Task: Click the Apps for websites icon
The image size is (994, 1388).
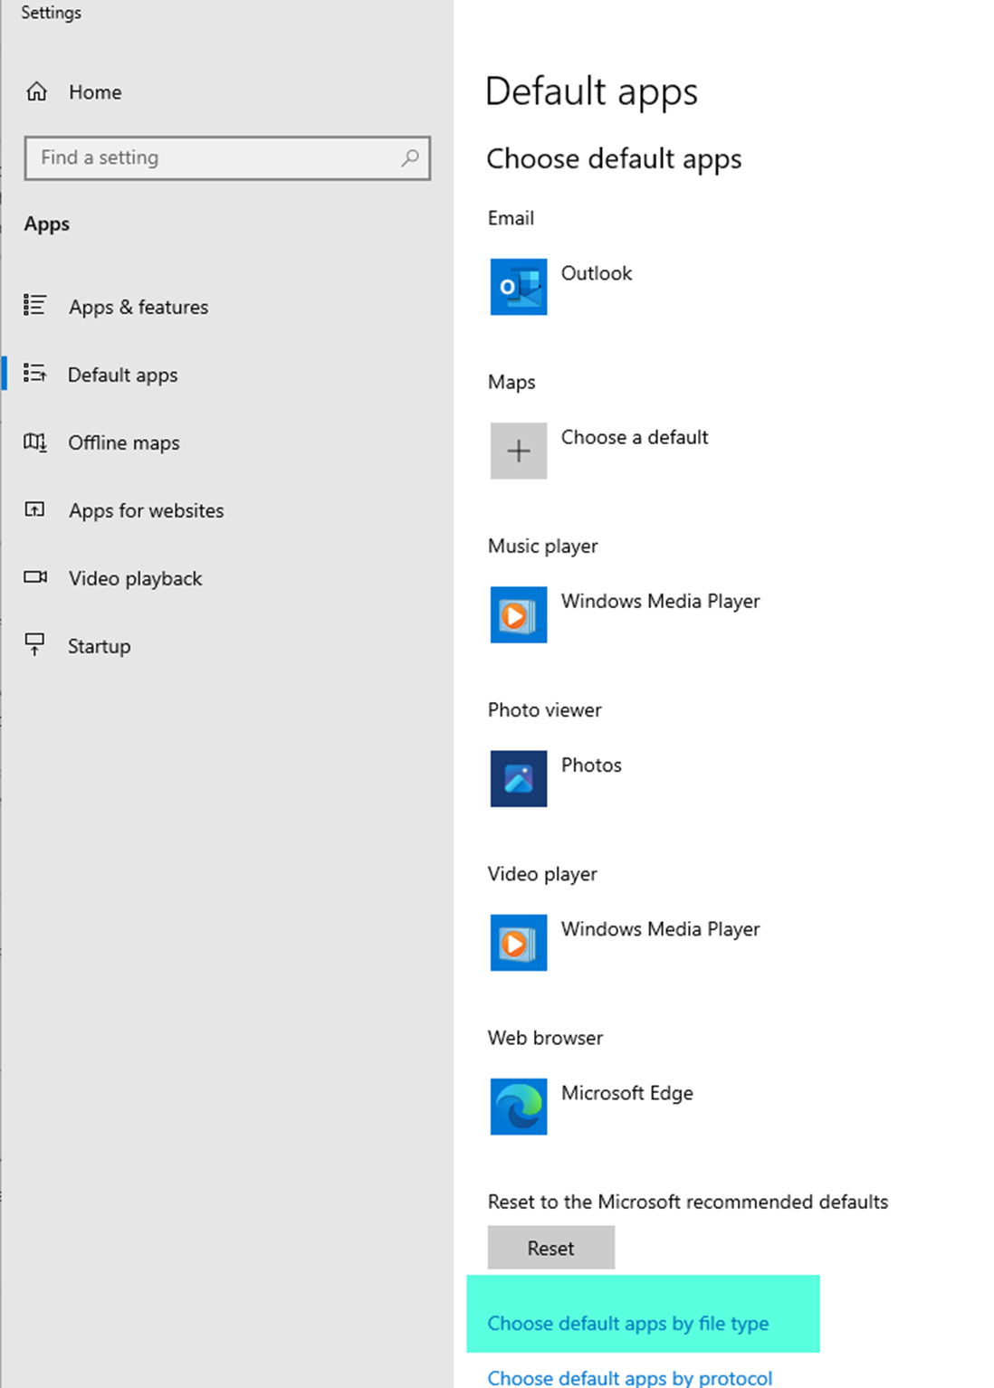Action: tap(34, 509)
